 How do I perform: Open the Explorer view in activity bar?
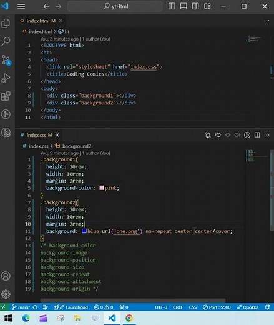pyautogui.click(x=6, y=23)
